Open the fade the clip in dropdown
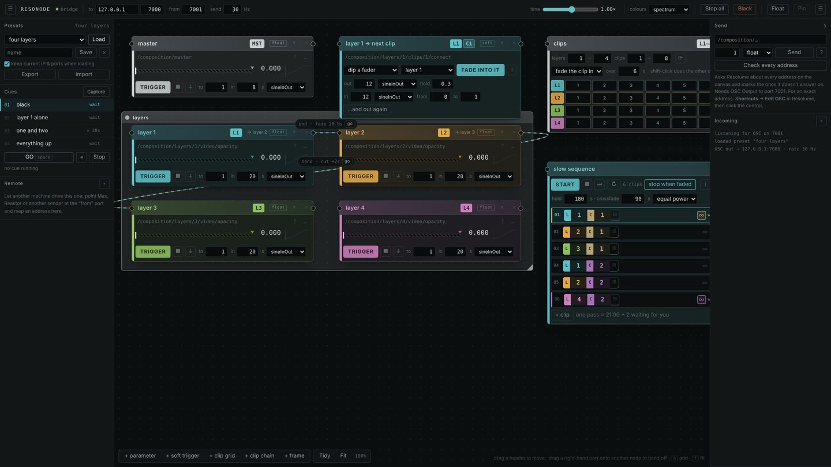 pos(577,71)
